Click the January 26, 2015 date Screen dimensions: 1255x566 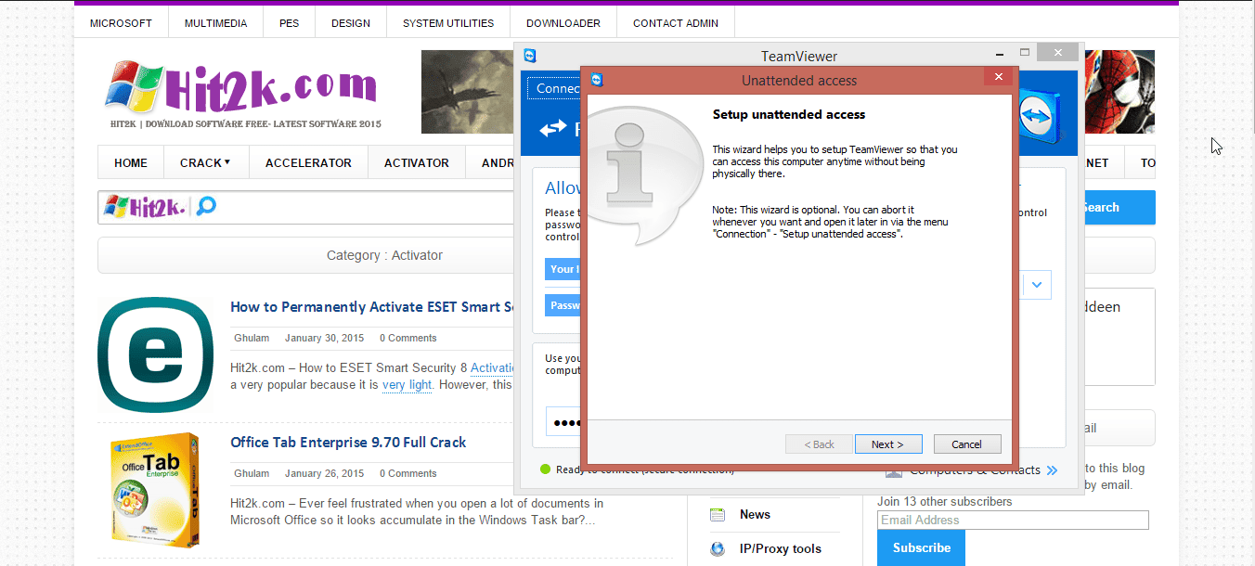click(325, 473)
